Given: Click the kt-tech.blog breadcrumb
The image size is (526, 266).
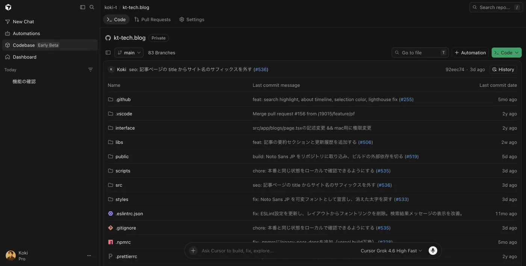Looking at the screenshot, I should click(x=136, y=7).
